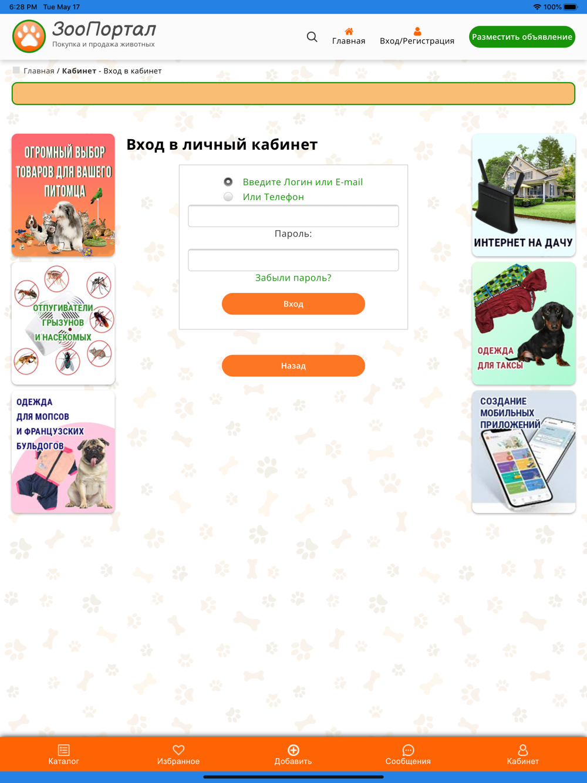Click the orange Вход button
Screen dimensions: 587x783
[x=293, y=304]
